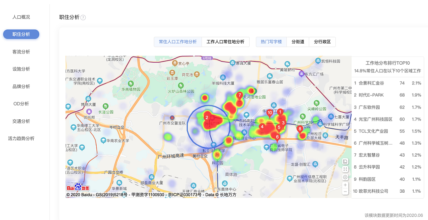This screenshot has width=428, height=220.
Task: Select red map marker number 6
Action: click(x=277, y=138)
